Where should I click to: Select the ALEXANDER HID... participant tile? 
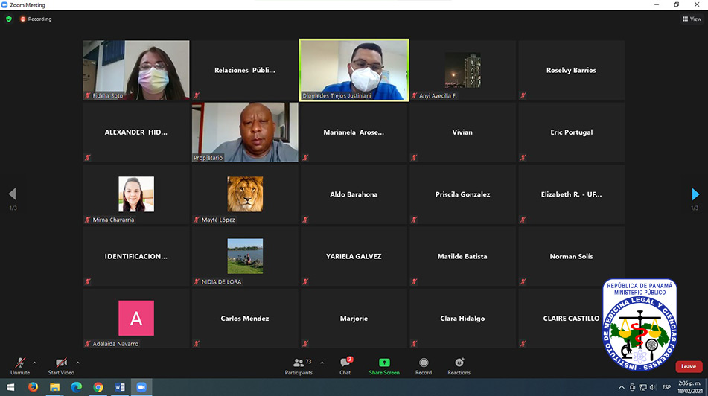tap(136, 132)
